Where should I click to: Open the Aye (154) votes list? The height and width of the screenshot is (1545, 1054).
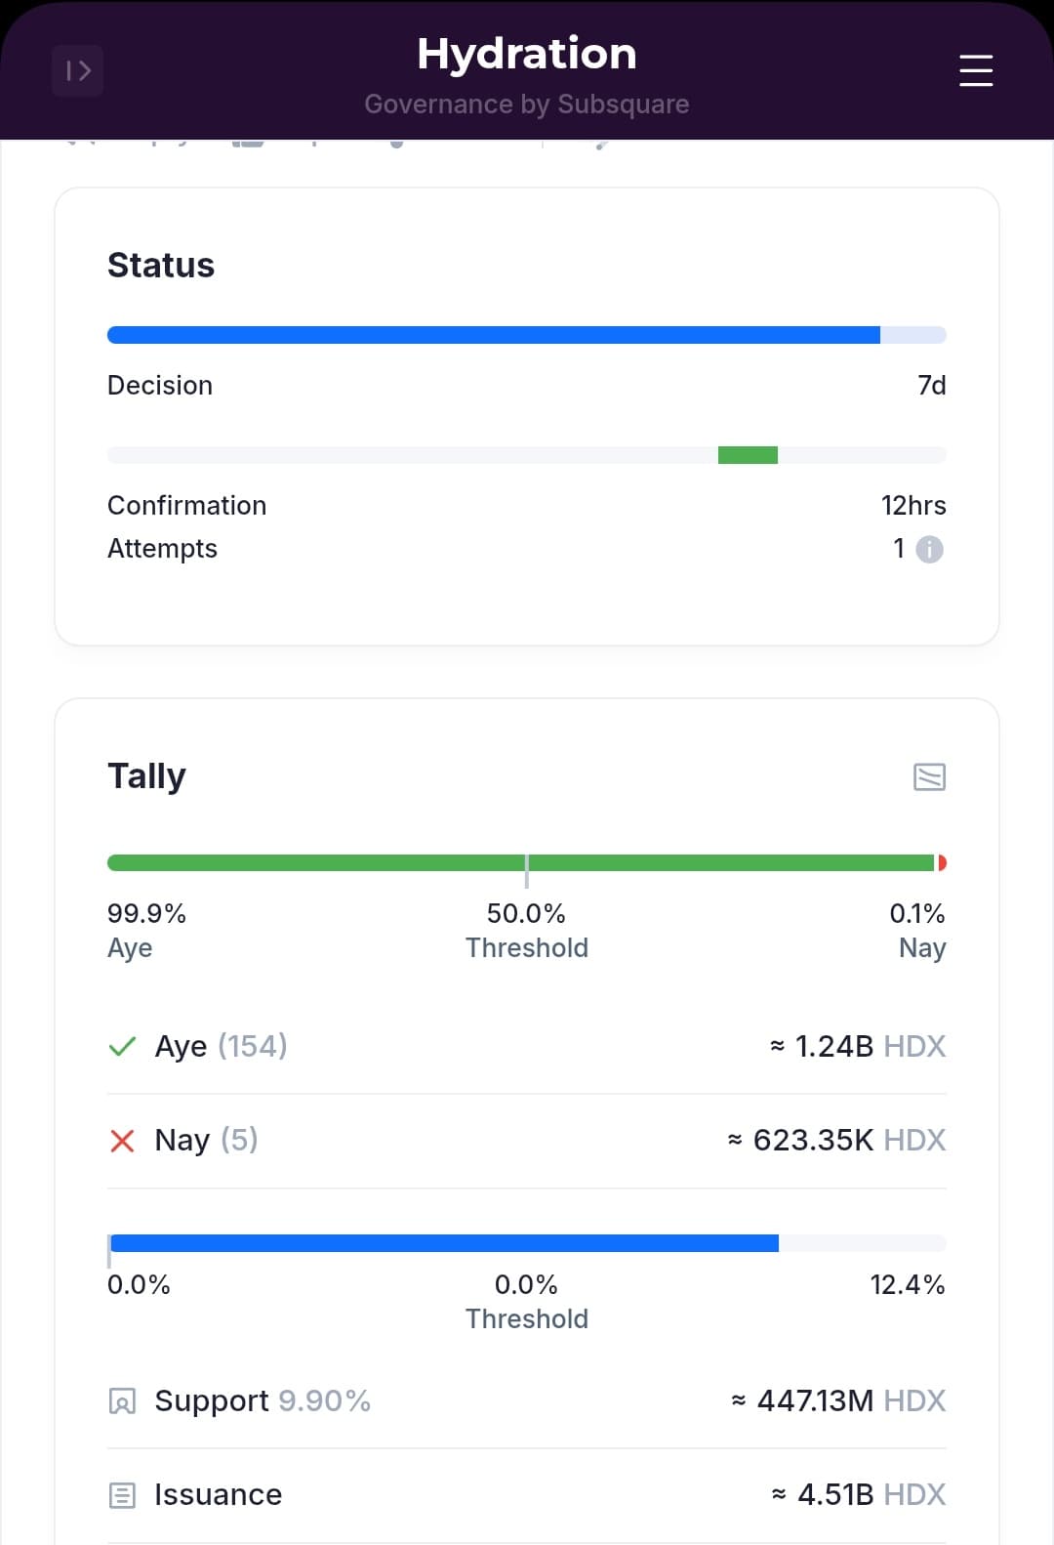[x=221, y=1047]
